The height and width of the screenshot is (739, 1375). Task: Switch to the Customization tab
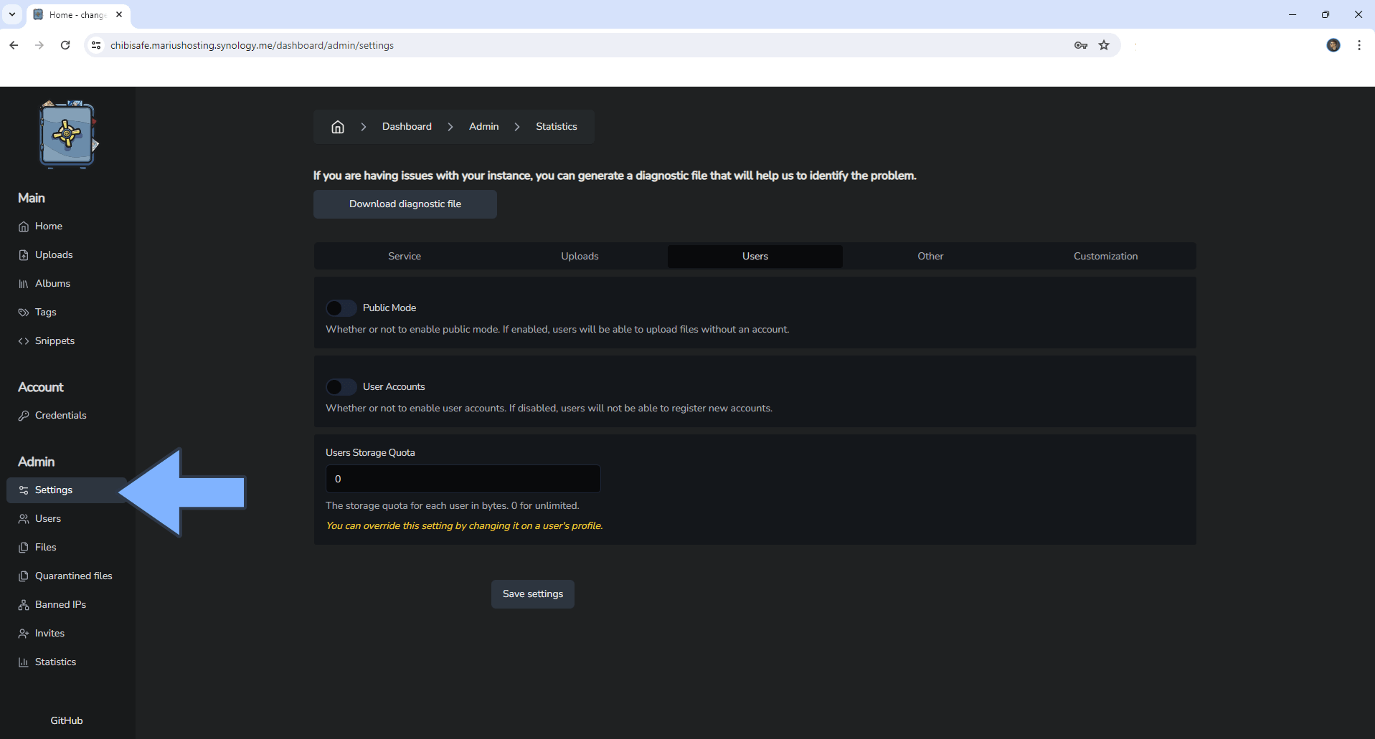click(x=1105, y=256)
